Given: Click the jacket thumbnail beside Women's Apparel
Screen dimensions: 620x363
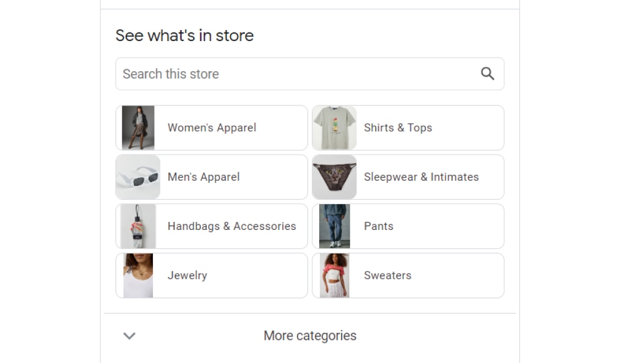Looking at the screenshot, I should 138,128.
